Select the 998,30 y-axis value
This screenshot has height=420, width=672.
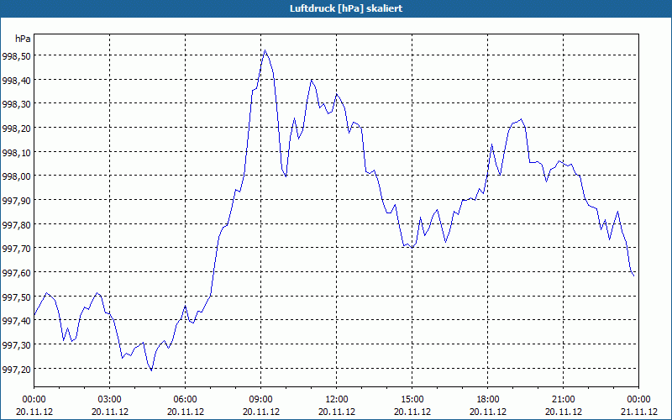[15, 103]
